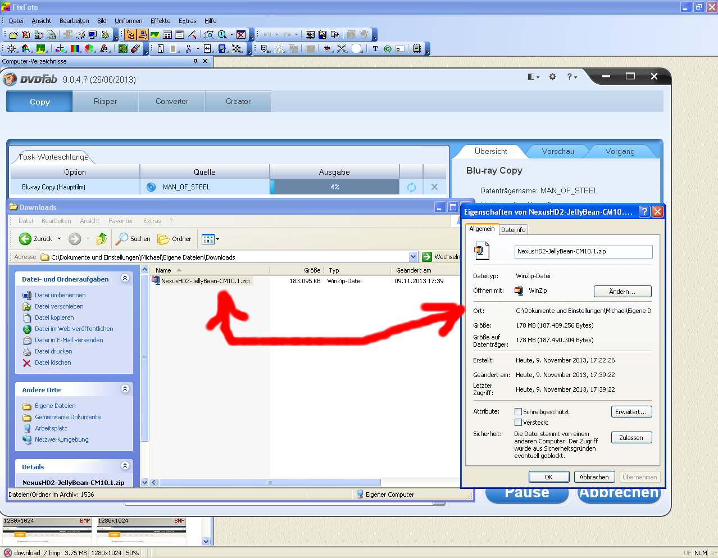Click the Text tool icon in the FixFoto toolbar
Viewport: 718px width, 558px height.
point(375,49)
